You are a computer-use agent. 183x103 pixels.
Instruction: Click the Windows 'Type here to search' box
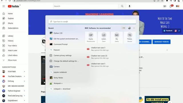(92, 22)
